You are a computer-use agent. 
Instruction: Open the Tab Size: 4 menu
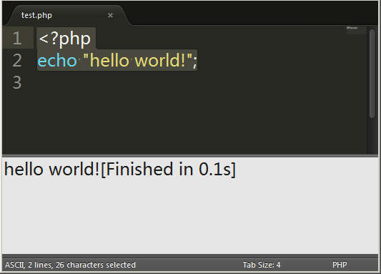pyautogui.click(x=262, y=265)
